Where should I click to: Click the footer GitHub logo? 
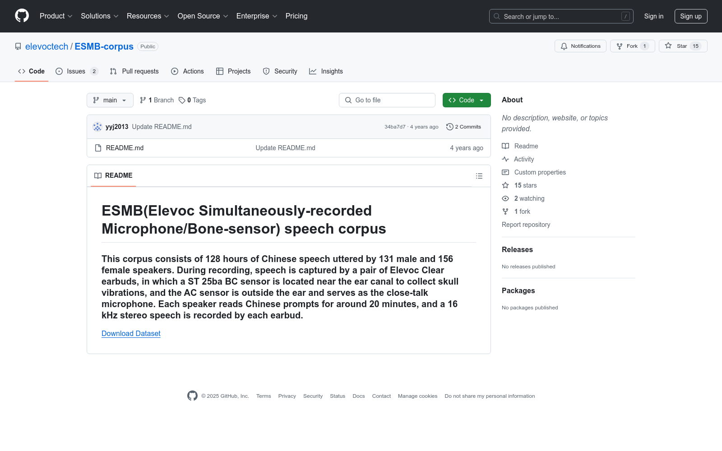pyautogui.click(x=192, y=396)
